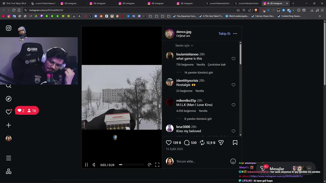This screenshot has width=326, height=183.
Task: Share the post with paper plane icon
Action: click(x=221, y=143)
